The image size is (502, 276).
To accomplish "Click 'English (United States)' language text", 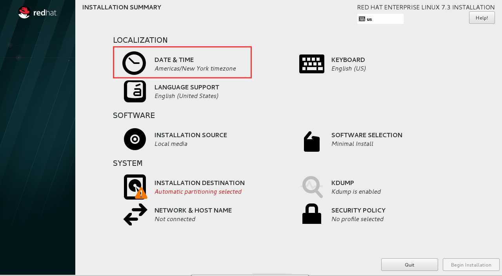I will pos(186,96).
